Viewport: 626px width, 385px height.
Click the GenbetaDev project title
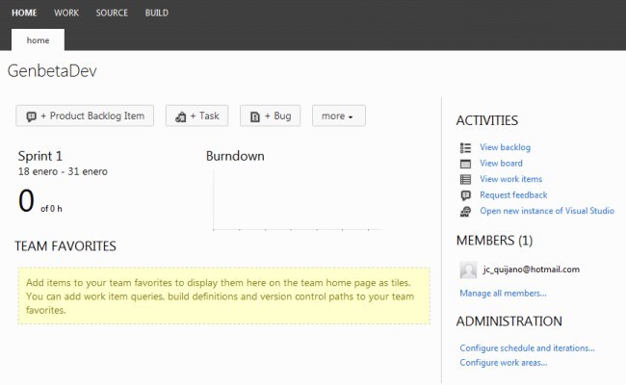click(x=52, y=71)
